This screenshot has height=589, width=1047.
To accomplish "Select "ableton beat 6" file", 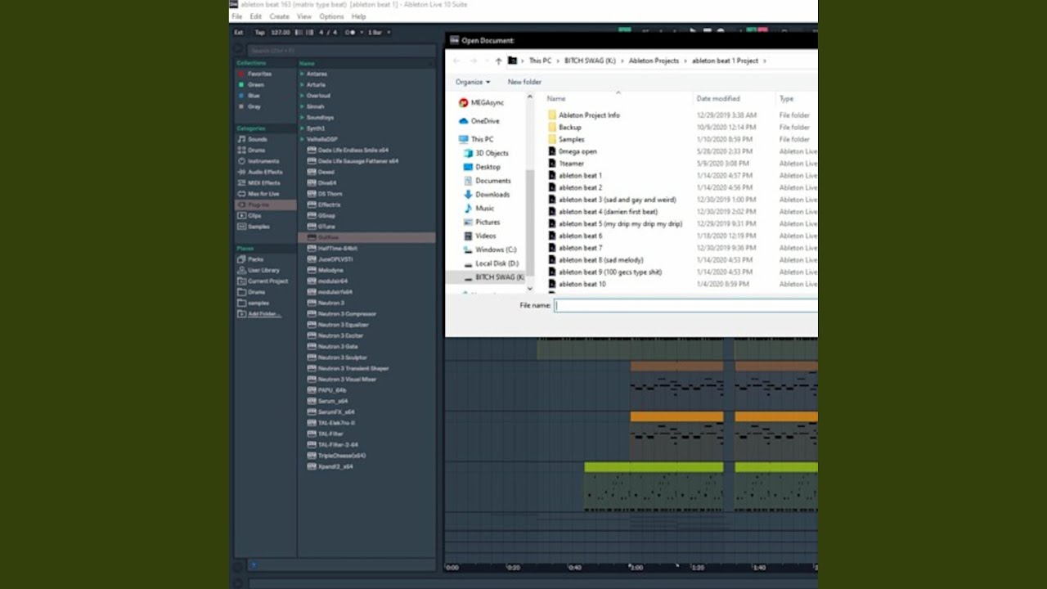I will 580,236.
